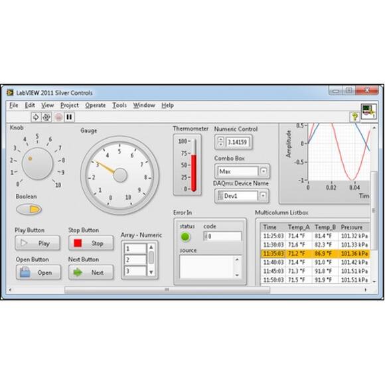Open the View menu
Viewport: 385px width, 385px height.
click(x=47, y=106)
